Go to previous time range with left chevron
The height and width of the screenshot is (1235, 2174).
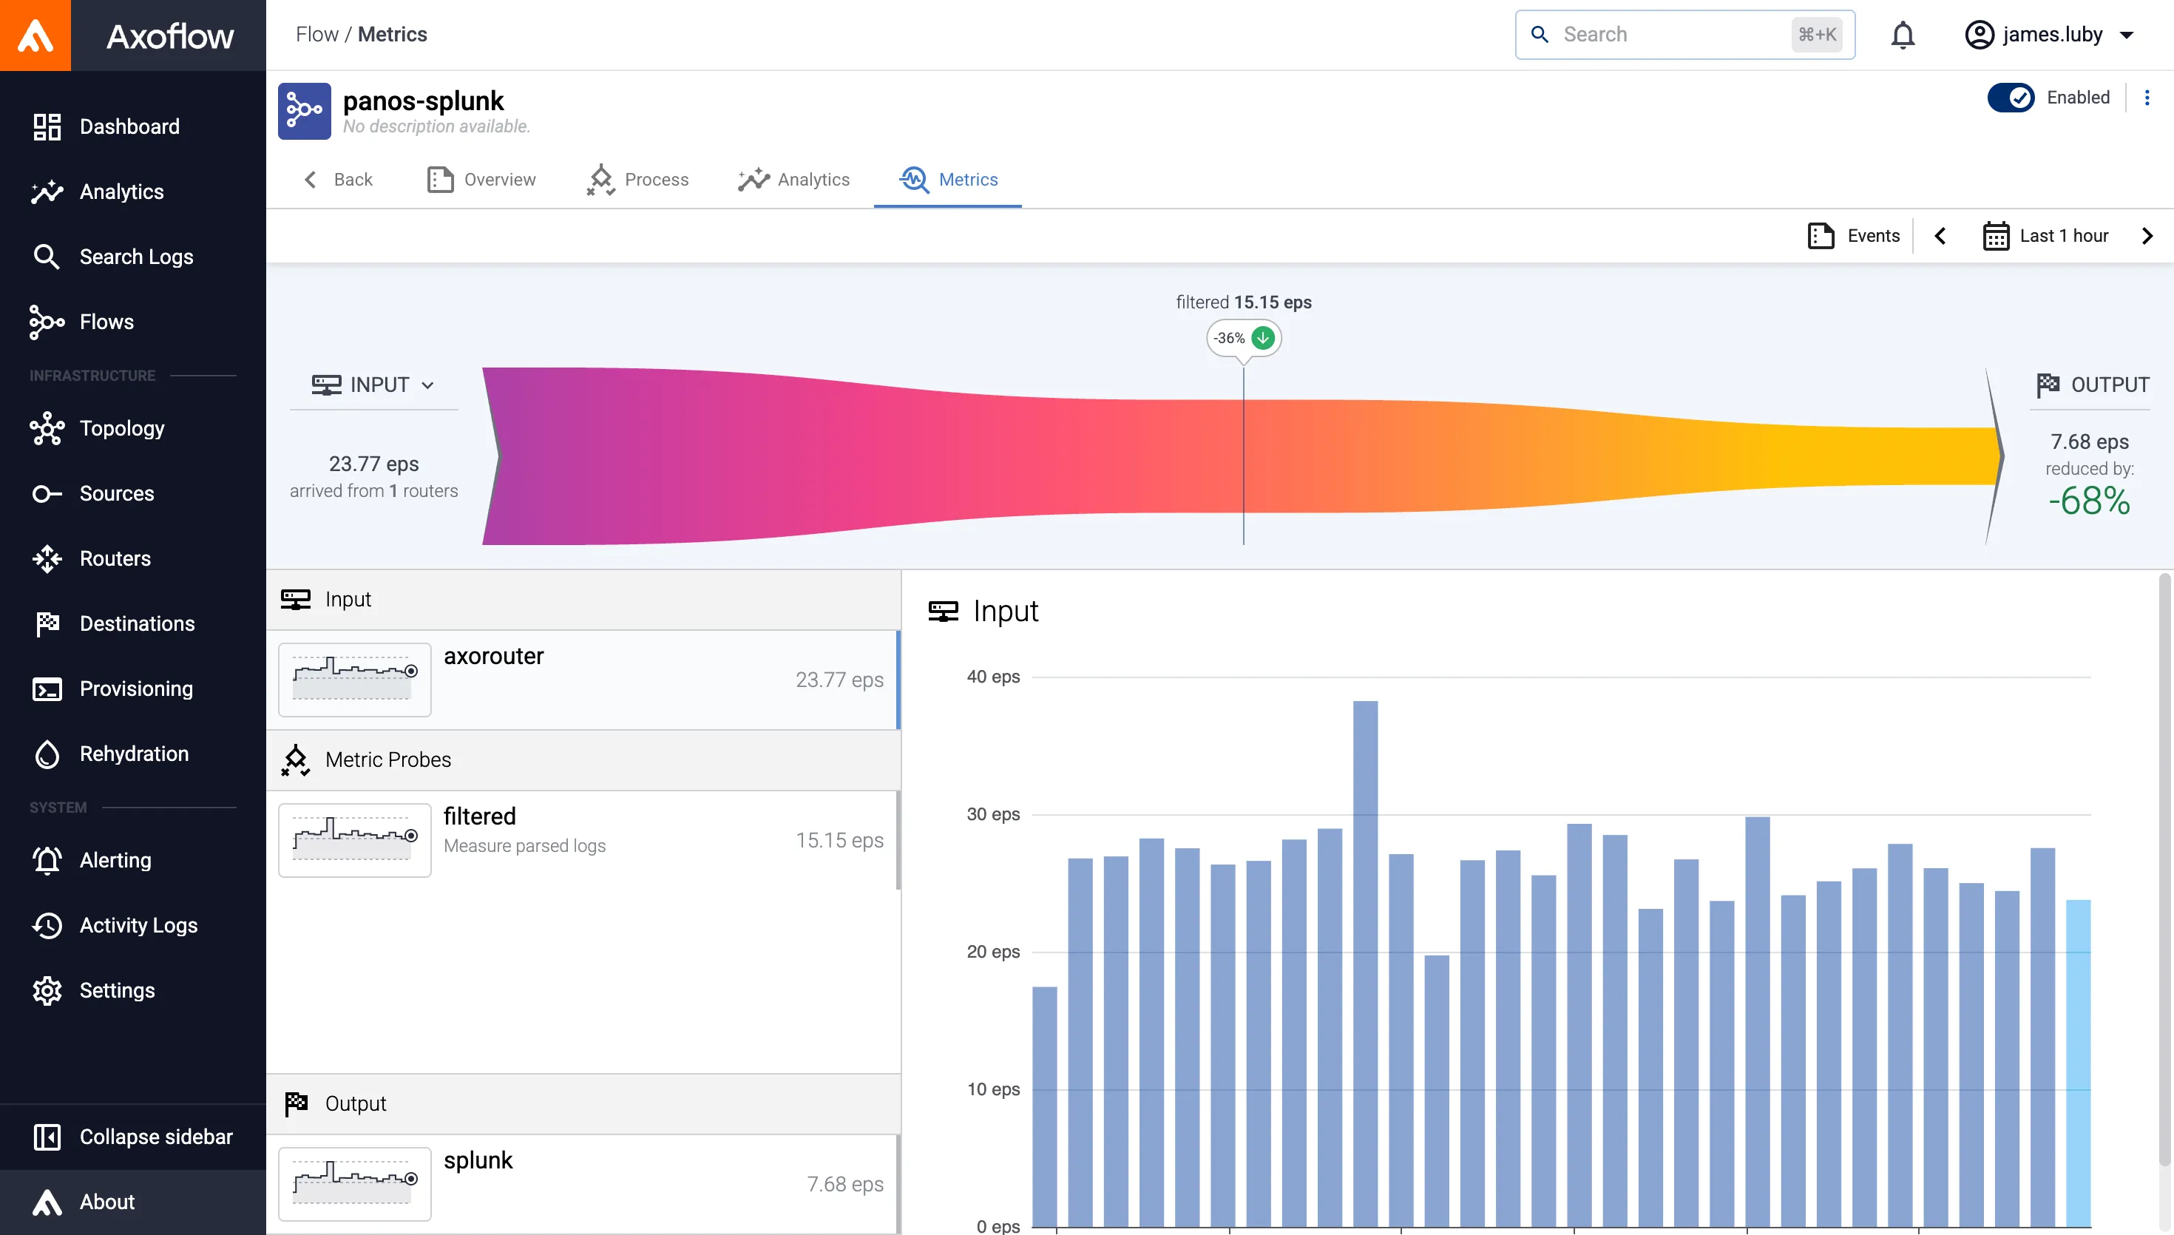click(1940, 236)
